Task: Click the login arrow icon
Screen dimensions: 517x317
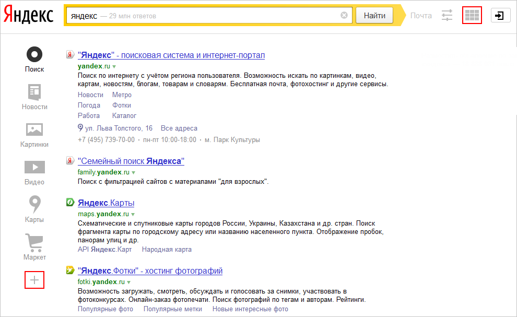Action: point(500,16)
